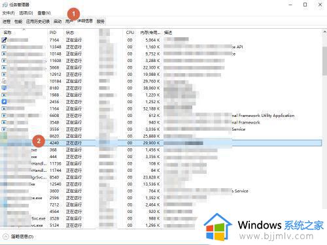Click PID 368 cell
Viewport: 327px width, 245px height.
[x=53, y=150]
